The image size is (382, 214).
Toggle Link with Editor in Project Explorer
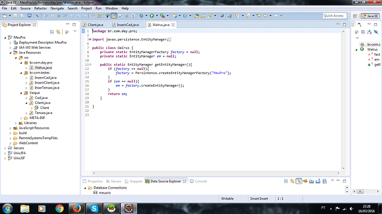pos(58,32)
